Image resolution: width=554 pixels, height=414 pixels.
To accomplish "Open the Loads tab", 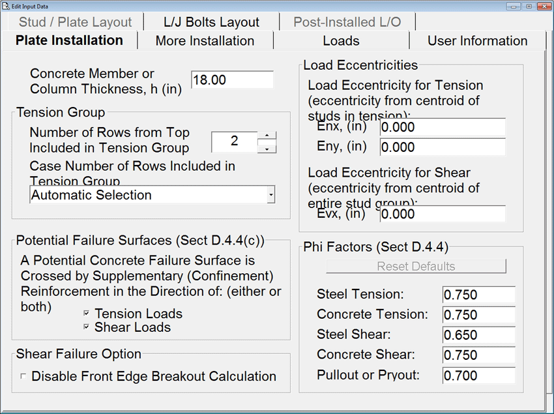I will coord(341,40).
